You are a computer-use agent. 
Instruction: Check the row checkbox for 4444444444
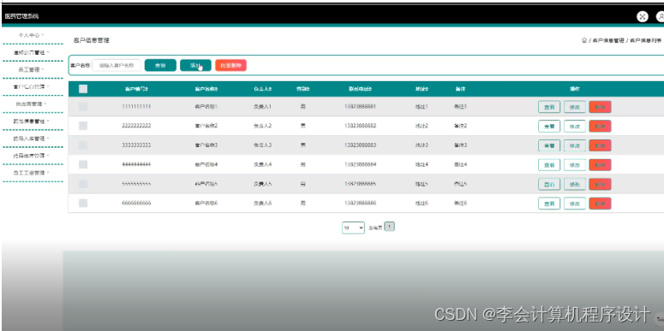point(83,164)
